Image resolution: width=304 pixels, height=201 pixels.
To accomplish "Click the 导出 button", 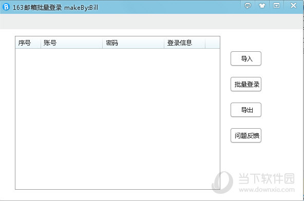I will 246,110.
